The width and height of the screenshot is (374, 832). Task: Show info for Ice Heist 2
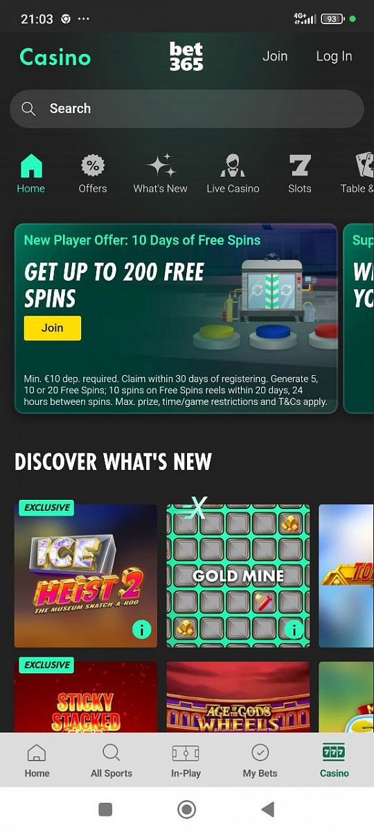coord(141,630)
